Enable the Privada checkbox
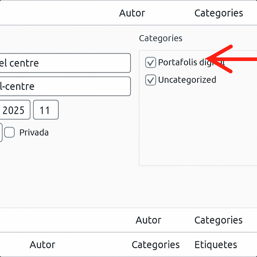 [10, 132]
